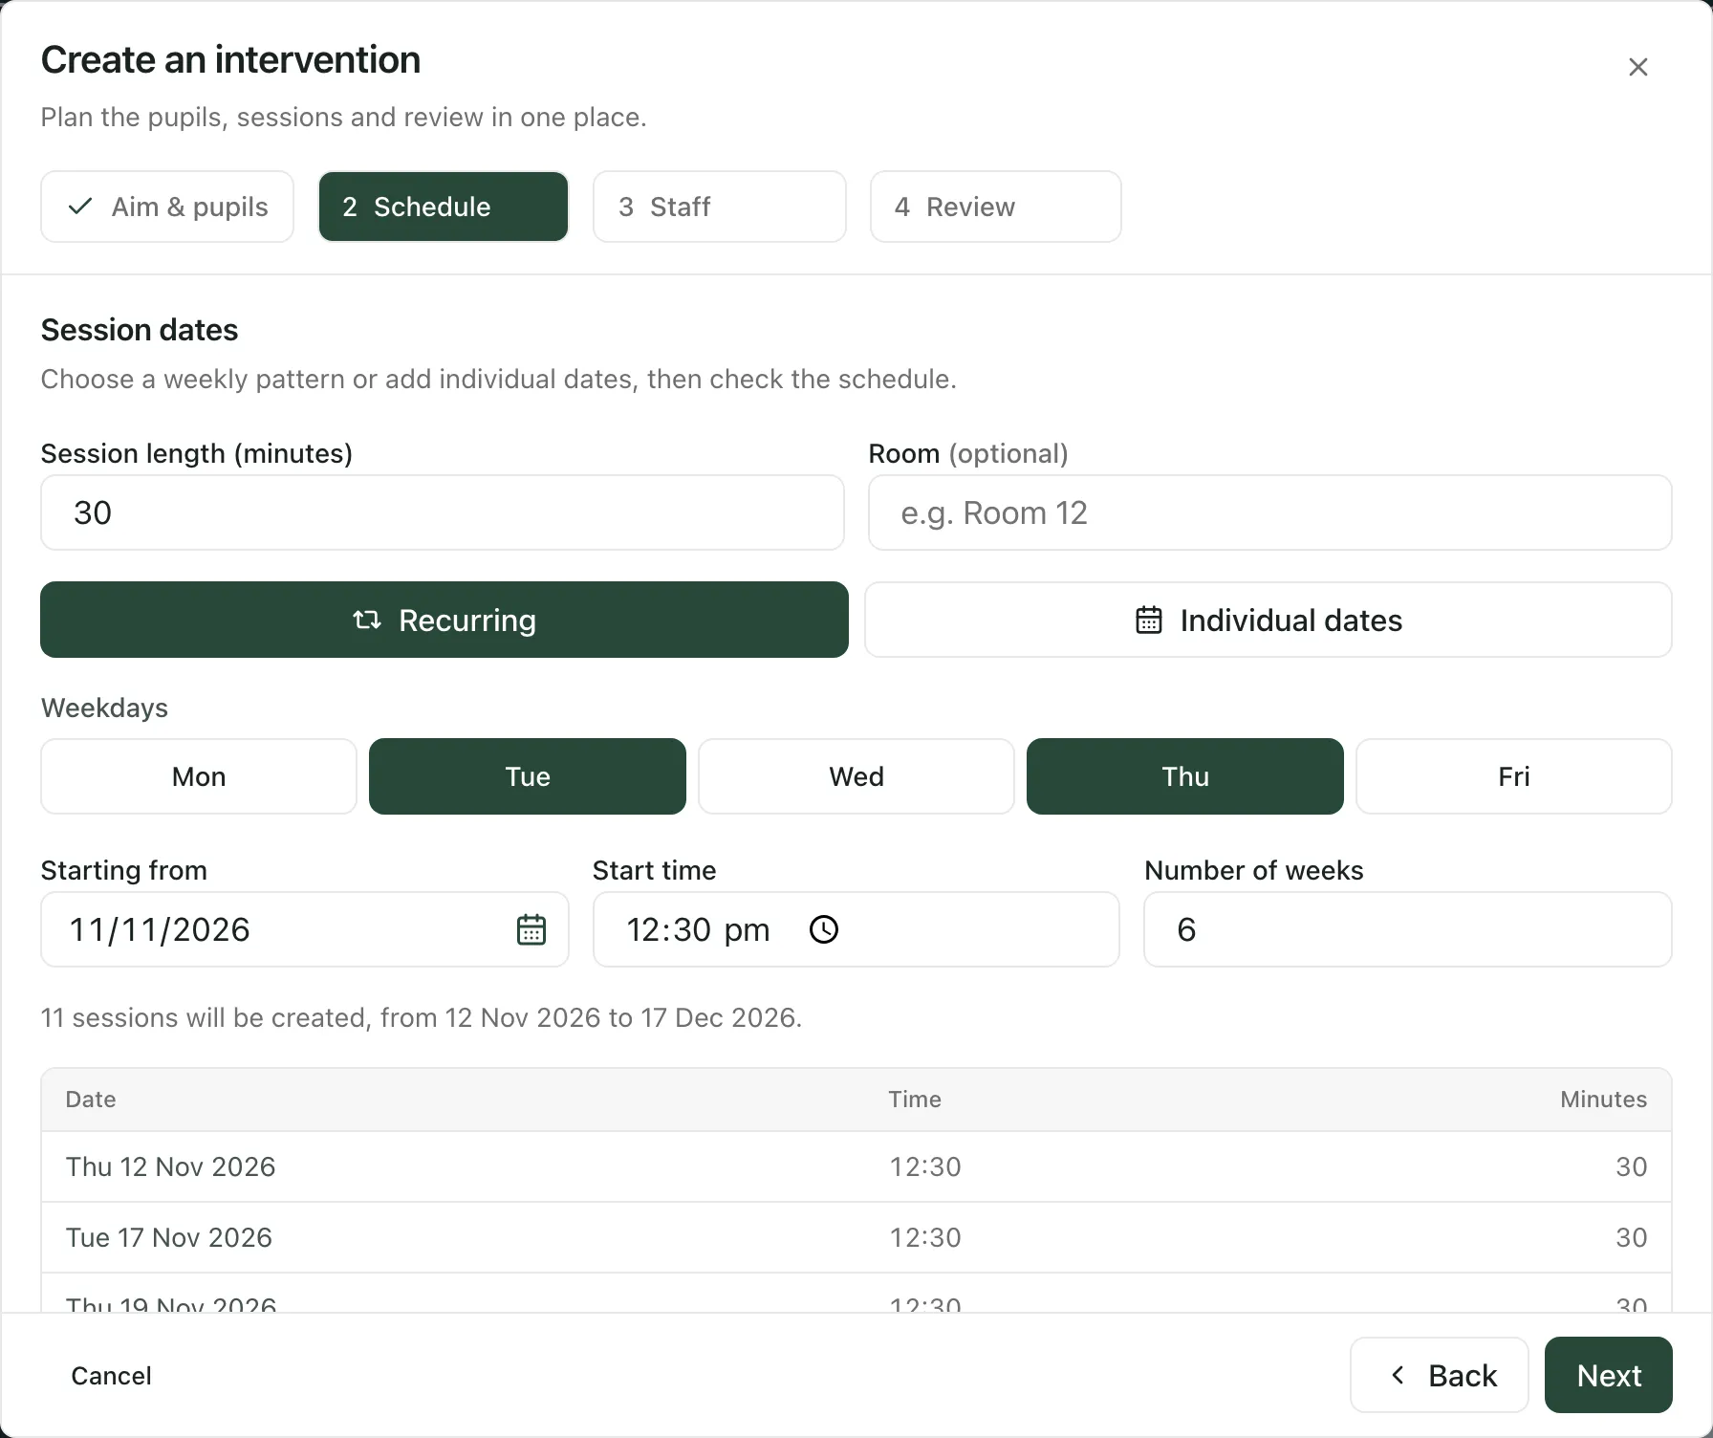1713x1438 pixels.
Task: Open the Review step
Action: coord(996,207)
